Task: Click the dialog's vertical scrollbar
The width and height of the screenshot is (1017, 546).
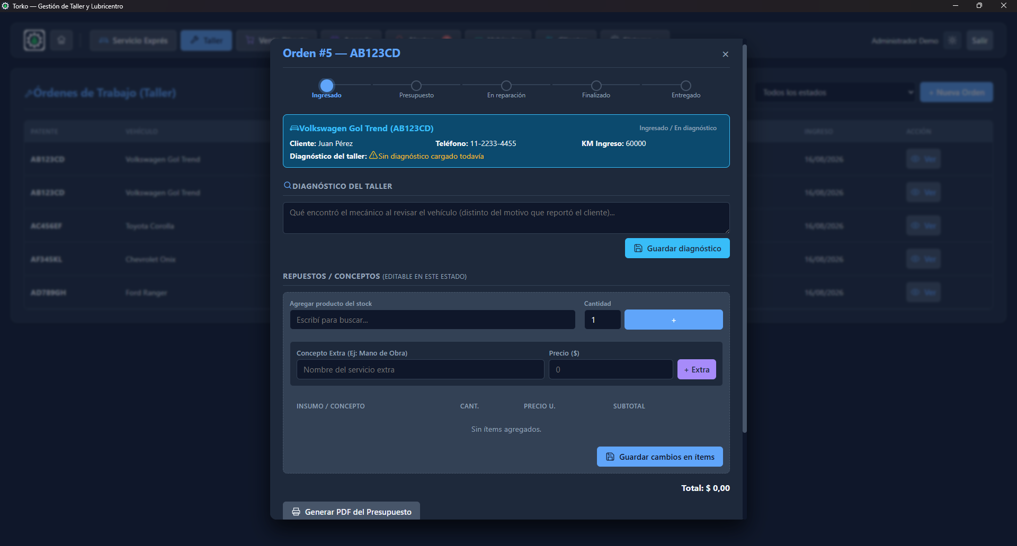Action: (745, 238)
